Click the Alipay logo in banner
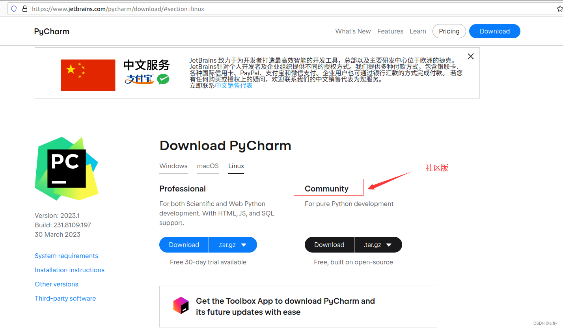The image size is (563, 329). point(139,79)
